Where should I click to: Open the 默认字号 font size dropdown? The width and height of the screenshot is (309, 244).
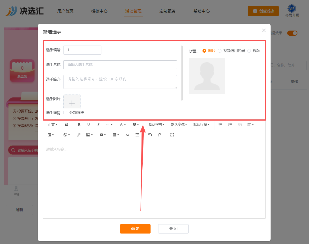coord(156,125)
